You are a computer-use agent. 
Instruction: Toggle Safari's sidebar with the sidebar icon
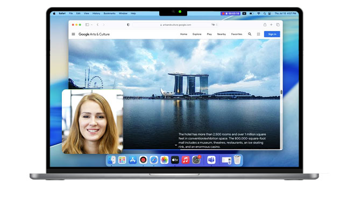(87, 25)
